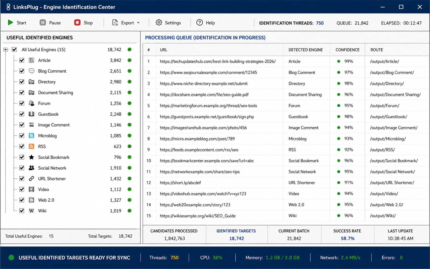Click the Network 2.4 MB/s status entry
430x269 pixels.
(x=340, y=257)
